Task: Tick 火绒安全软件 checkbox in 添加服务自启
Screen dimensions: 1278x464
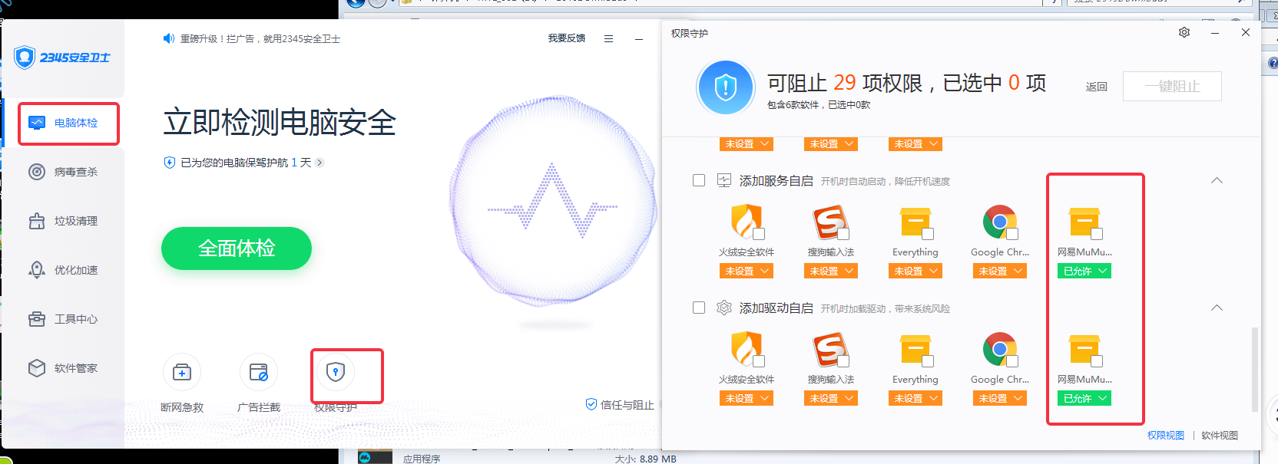Action: [759, 234]
